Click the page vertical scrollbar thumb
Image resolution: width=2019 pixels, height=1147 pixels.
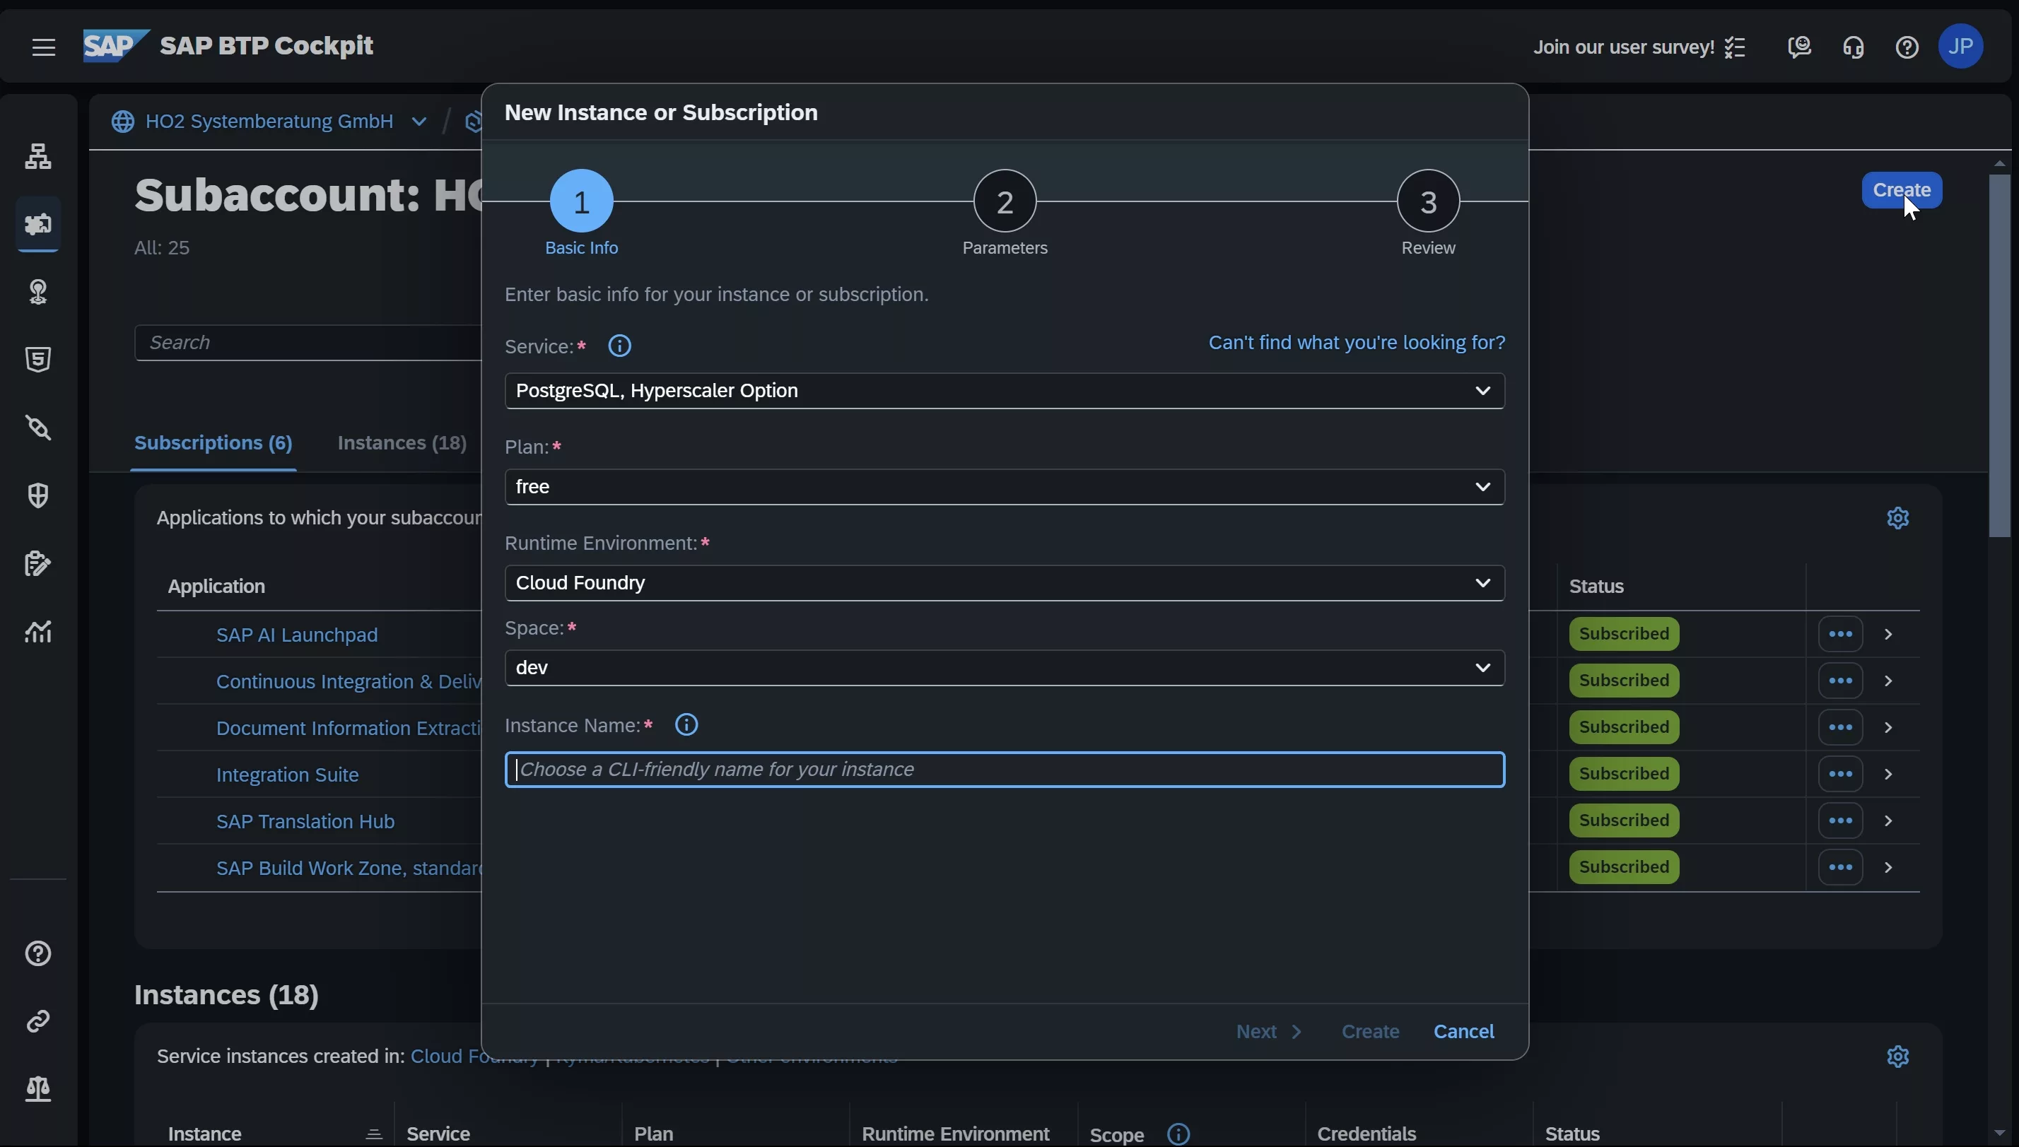click(x=1999, y=355)
